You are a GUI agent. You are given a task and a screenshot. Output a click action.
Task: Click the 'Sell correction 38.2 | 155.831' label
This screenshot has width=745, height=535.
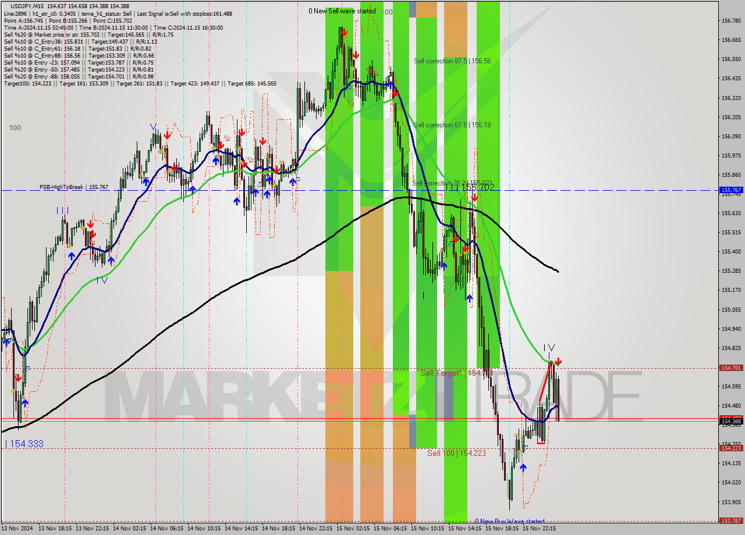pos(452,183)
